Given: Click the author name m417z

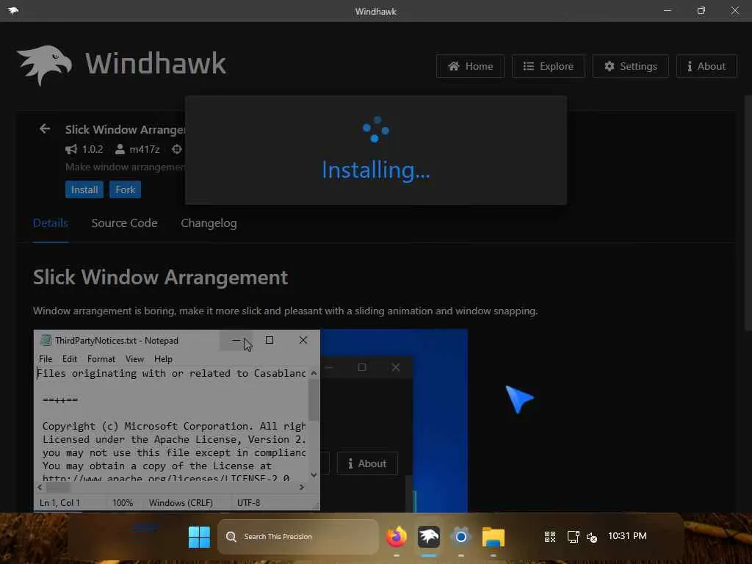Looking at the screenshot, I should click(145, 149).
